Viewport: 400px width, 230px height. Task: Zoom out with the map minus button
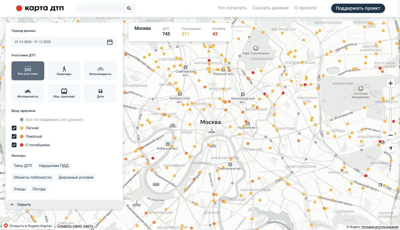(390, 135)
